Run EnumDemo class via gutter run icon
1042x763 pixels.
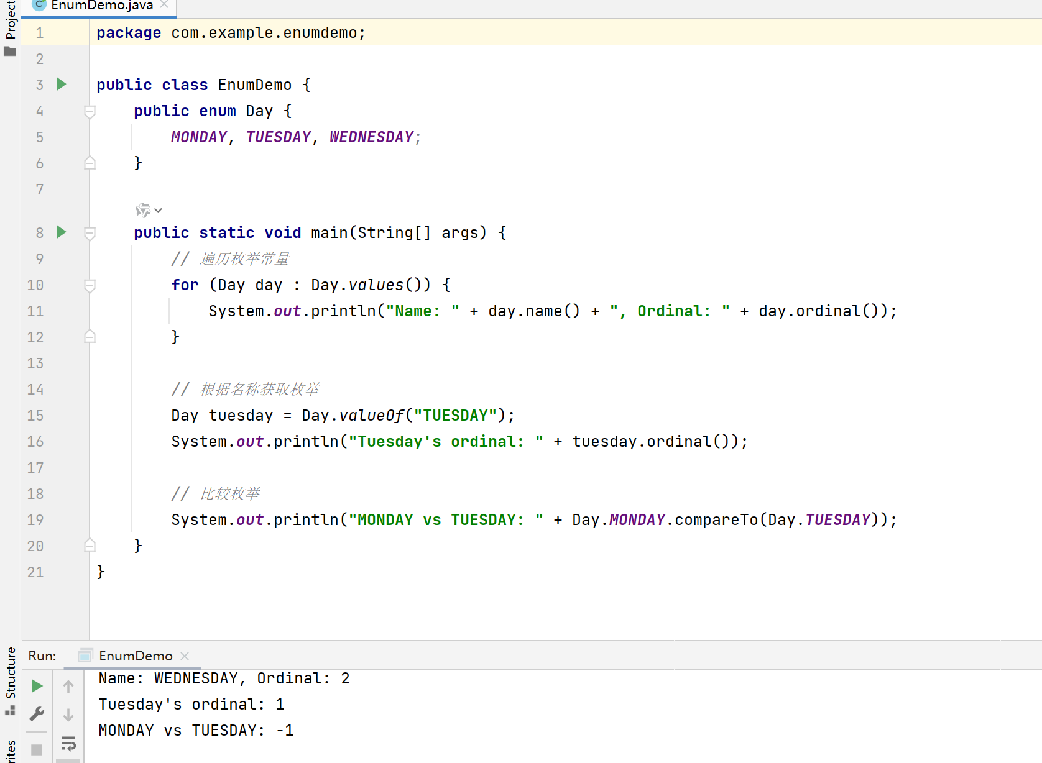click(x=60, y=85)
